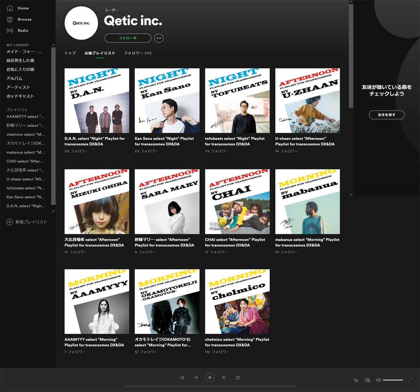This screenshot has width=420, height=392.
Task: Open U-zhaan Afternoon playlist cover
Action: (x=308, y=101)
